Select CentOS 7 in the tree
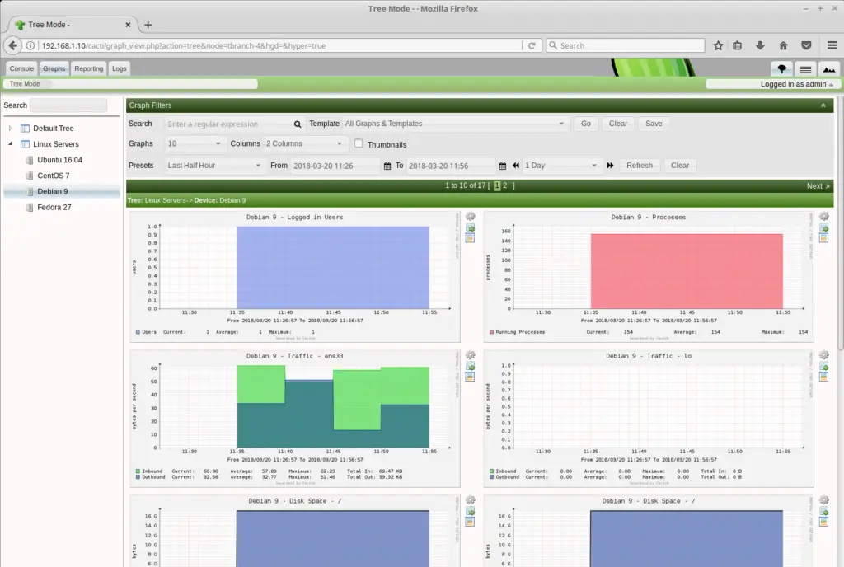 point(54,176)
